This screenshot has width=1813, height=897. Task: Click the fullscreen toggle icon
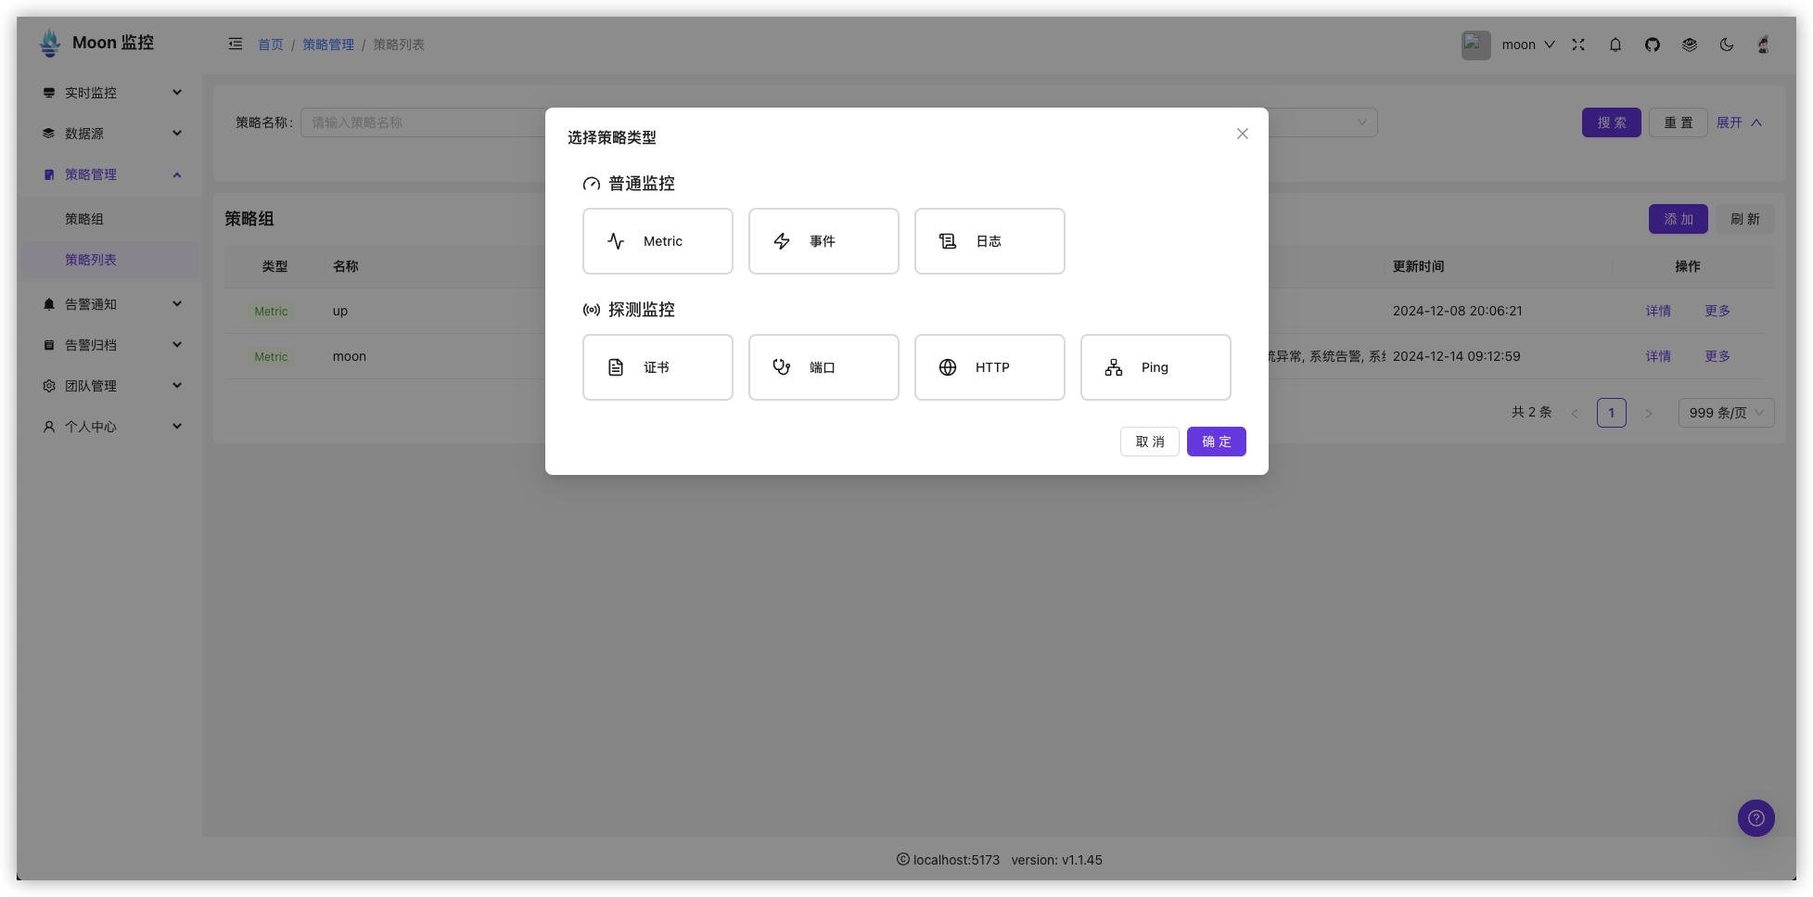[x=1578, y=45]
